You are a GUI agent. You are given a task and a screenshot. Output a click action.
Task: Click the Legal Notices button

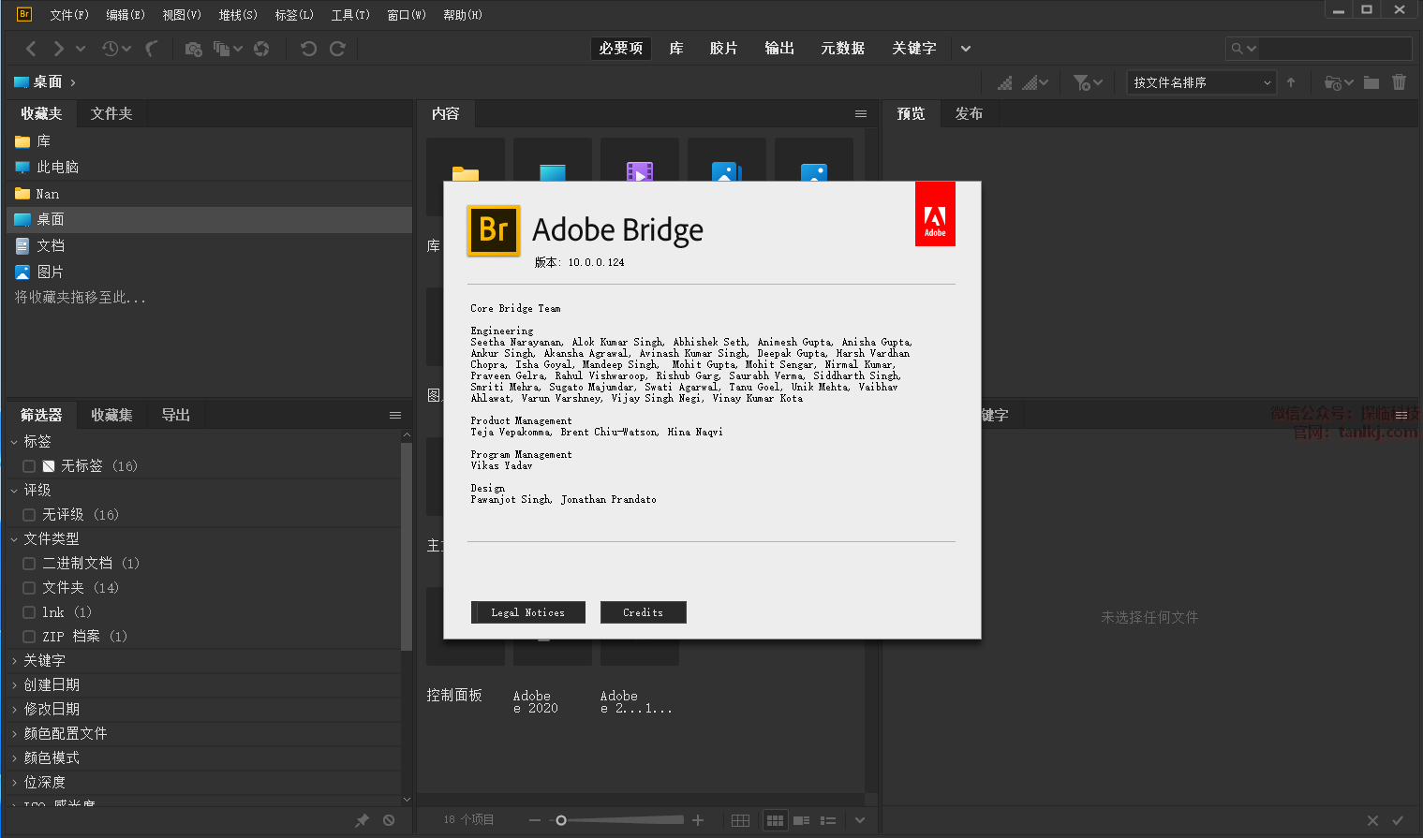[527, 612]
